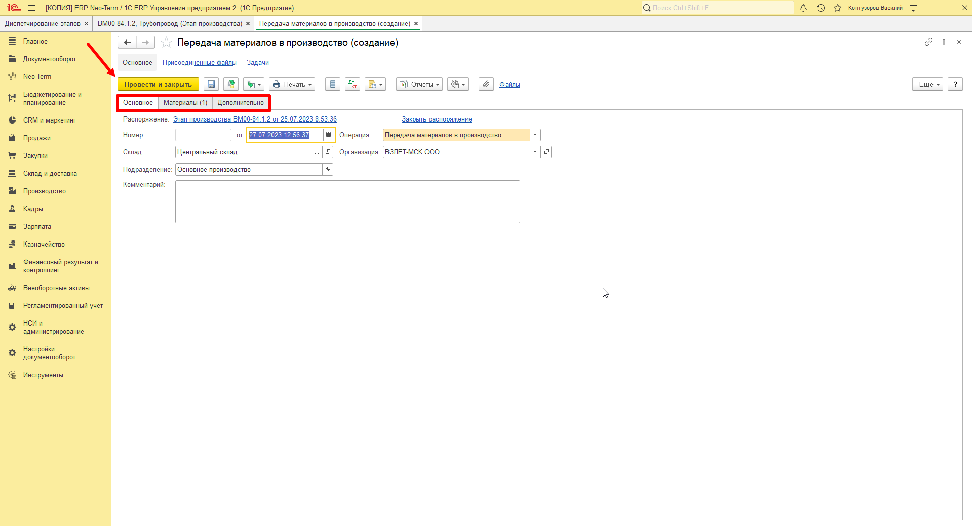Go back with the left arrow
This screenshot has height=526, width=972.
click(127, 43)
